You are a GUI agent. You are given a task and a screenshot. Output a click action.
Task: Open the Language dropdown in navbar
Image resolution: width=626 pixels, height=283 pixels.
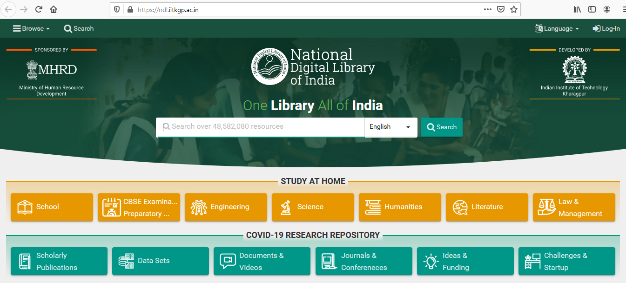557,28
